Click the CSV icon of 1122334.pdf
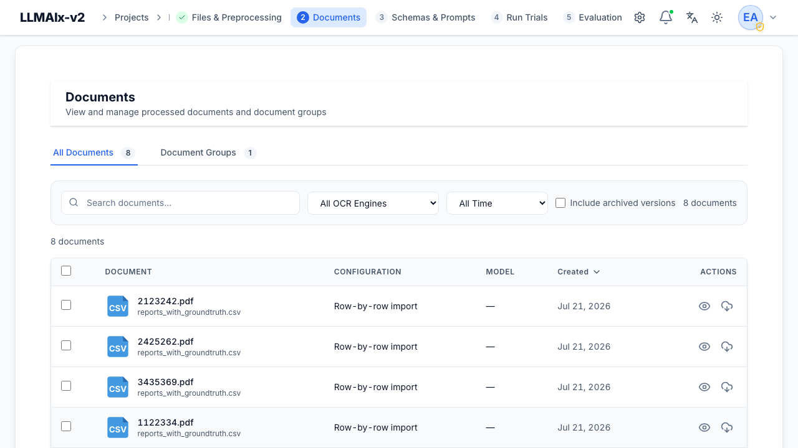This screenshot has width=798, height=448. (118, 427)
